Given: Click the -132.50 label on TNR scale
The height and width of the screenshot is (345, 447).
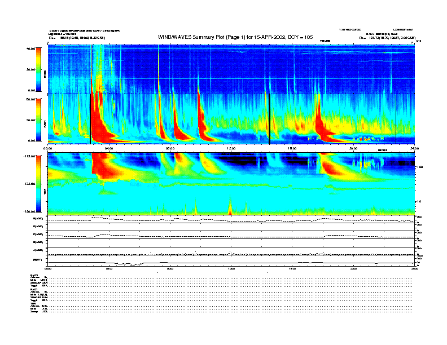Looking at the screenshot, I should [x=29, y=184].
